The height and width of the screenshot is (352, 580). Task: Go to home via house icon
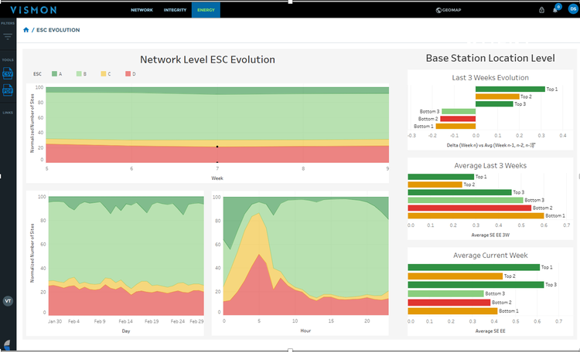pyautogui.click(x=26, y=30)
